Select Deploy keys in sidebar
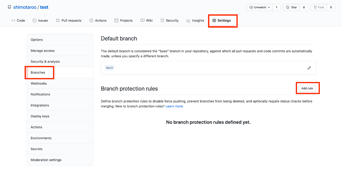The height and width of the screenshot is (172, 342). click(40, 116)
